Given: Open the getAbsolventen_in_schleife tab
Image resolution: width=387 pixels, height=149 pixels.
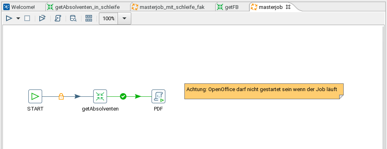Looking at the screenshot, I should click(83, 7).
